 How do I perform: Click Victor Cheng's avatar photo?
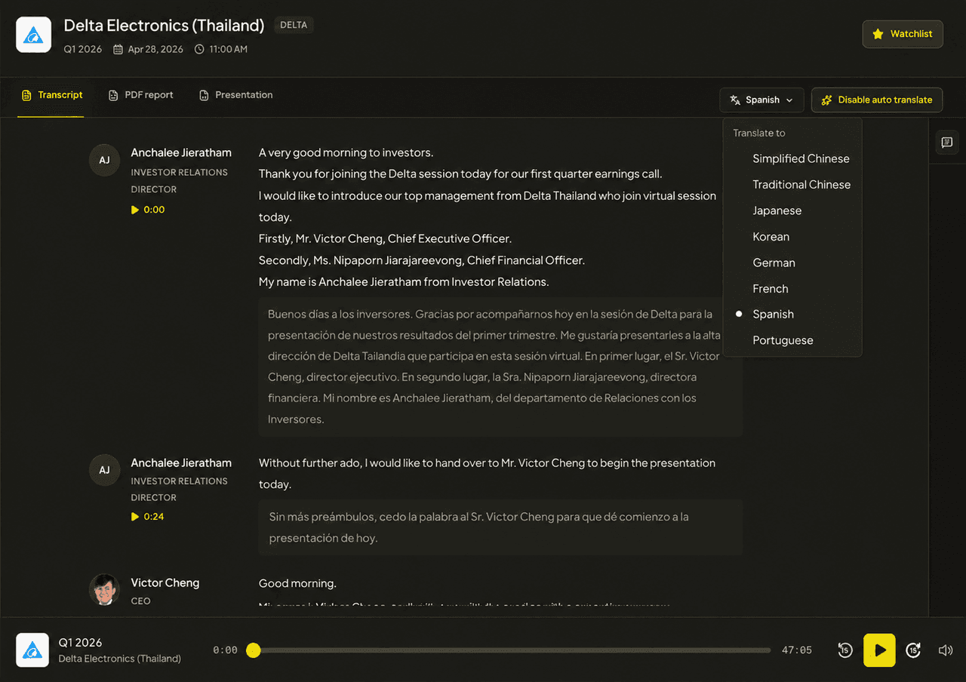104,590
